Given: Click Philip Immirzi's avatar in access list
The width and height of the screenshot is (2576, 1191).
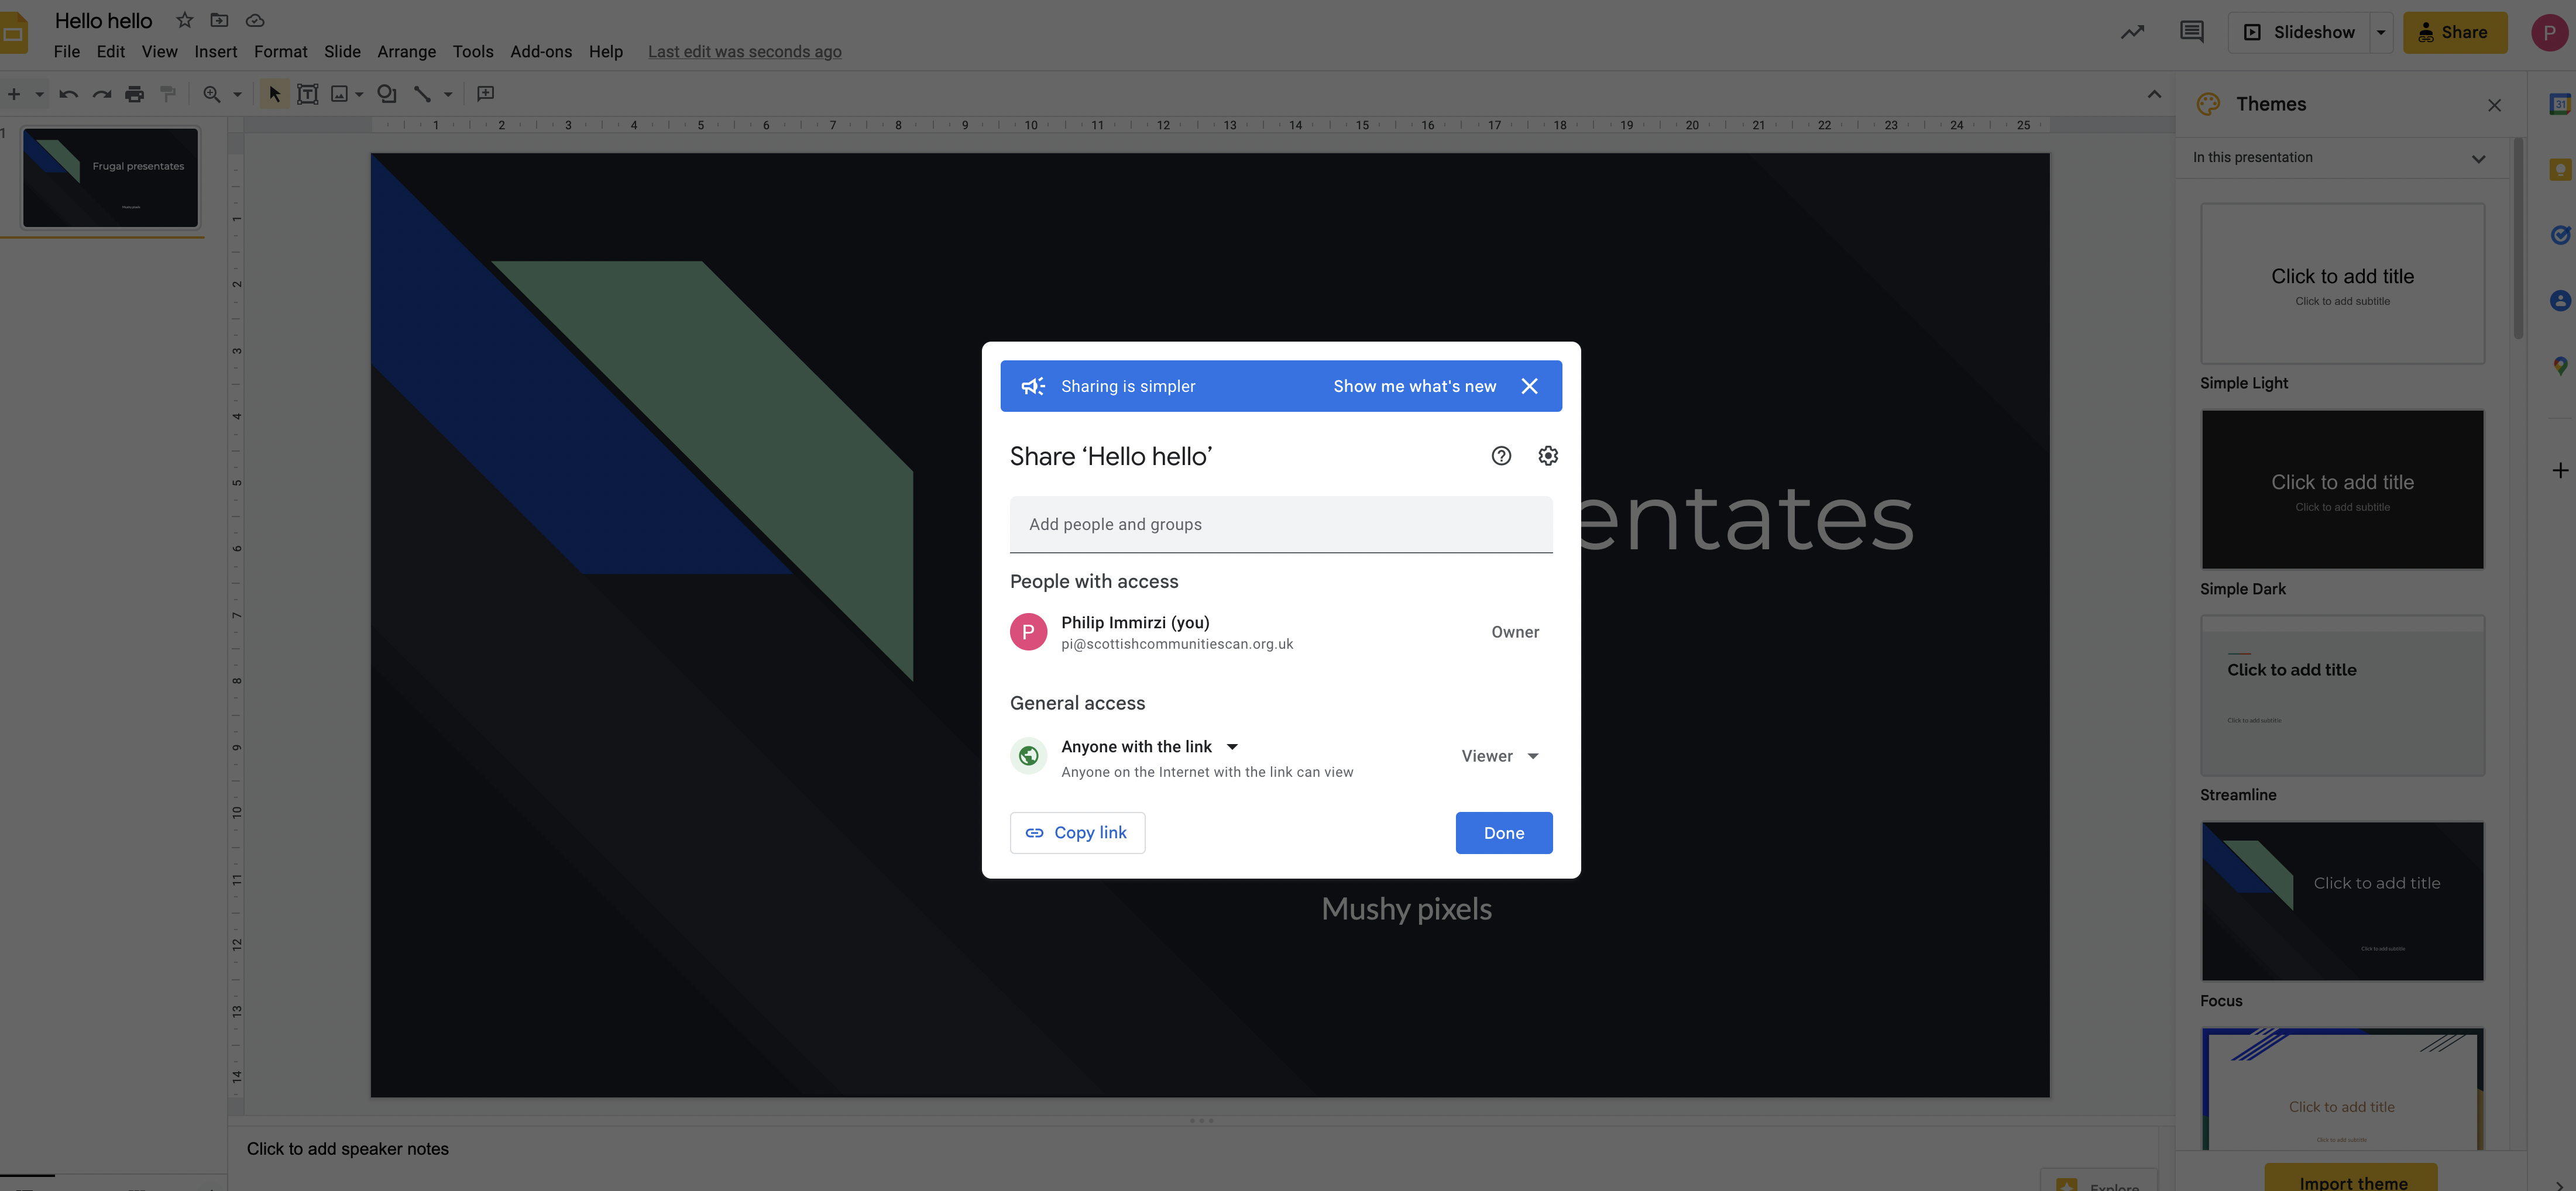Looking at the screenshot, I should (1028, 631).
